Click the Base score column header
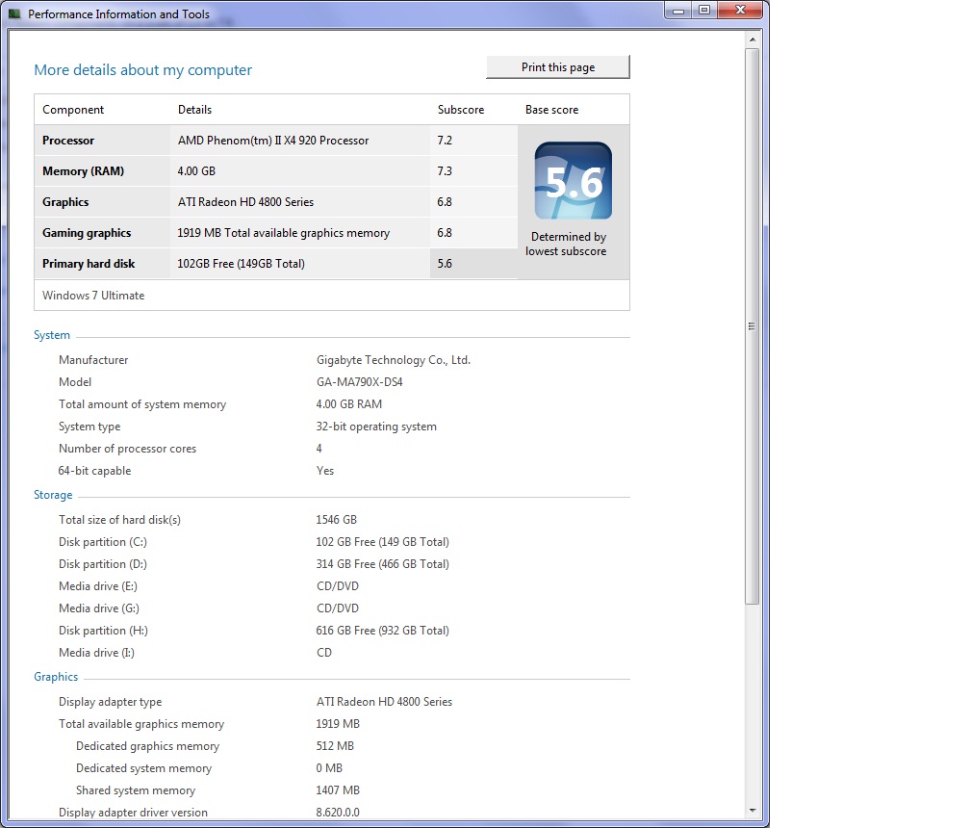This screenshot has width=970, height=828. 551,110
